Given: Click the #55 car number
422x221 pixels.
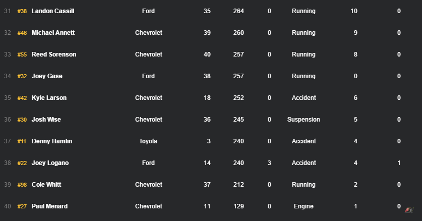Looking at the screenshot, I should click(x=22, y=54).
